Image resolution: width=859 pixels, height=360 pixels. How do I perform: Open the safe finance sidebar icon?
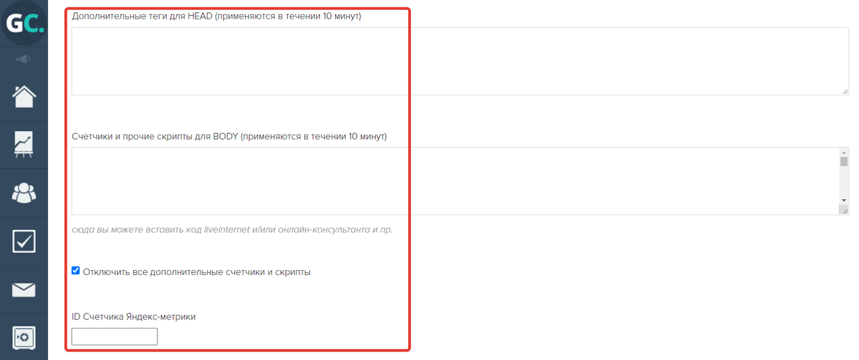point(24,337)
